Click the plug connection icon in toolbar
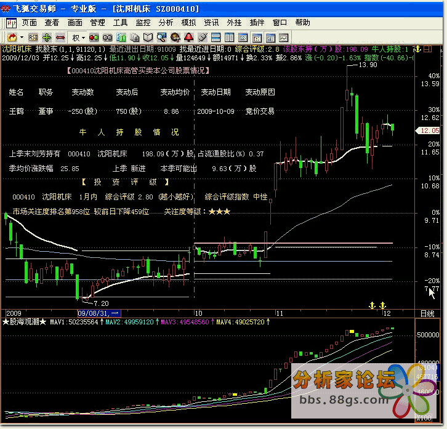 point(202,37)
